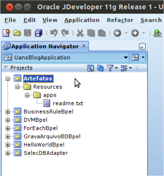Select the Application Navigator tab
Image resolution: width=164 pixels, height=176 pixels.
[45, 46]
